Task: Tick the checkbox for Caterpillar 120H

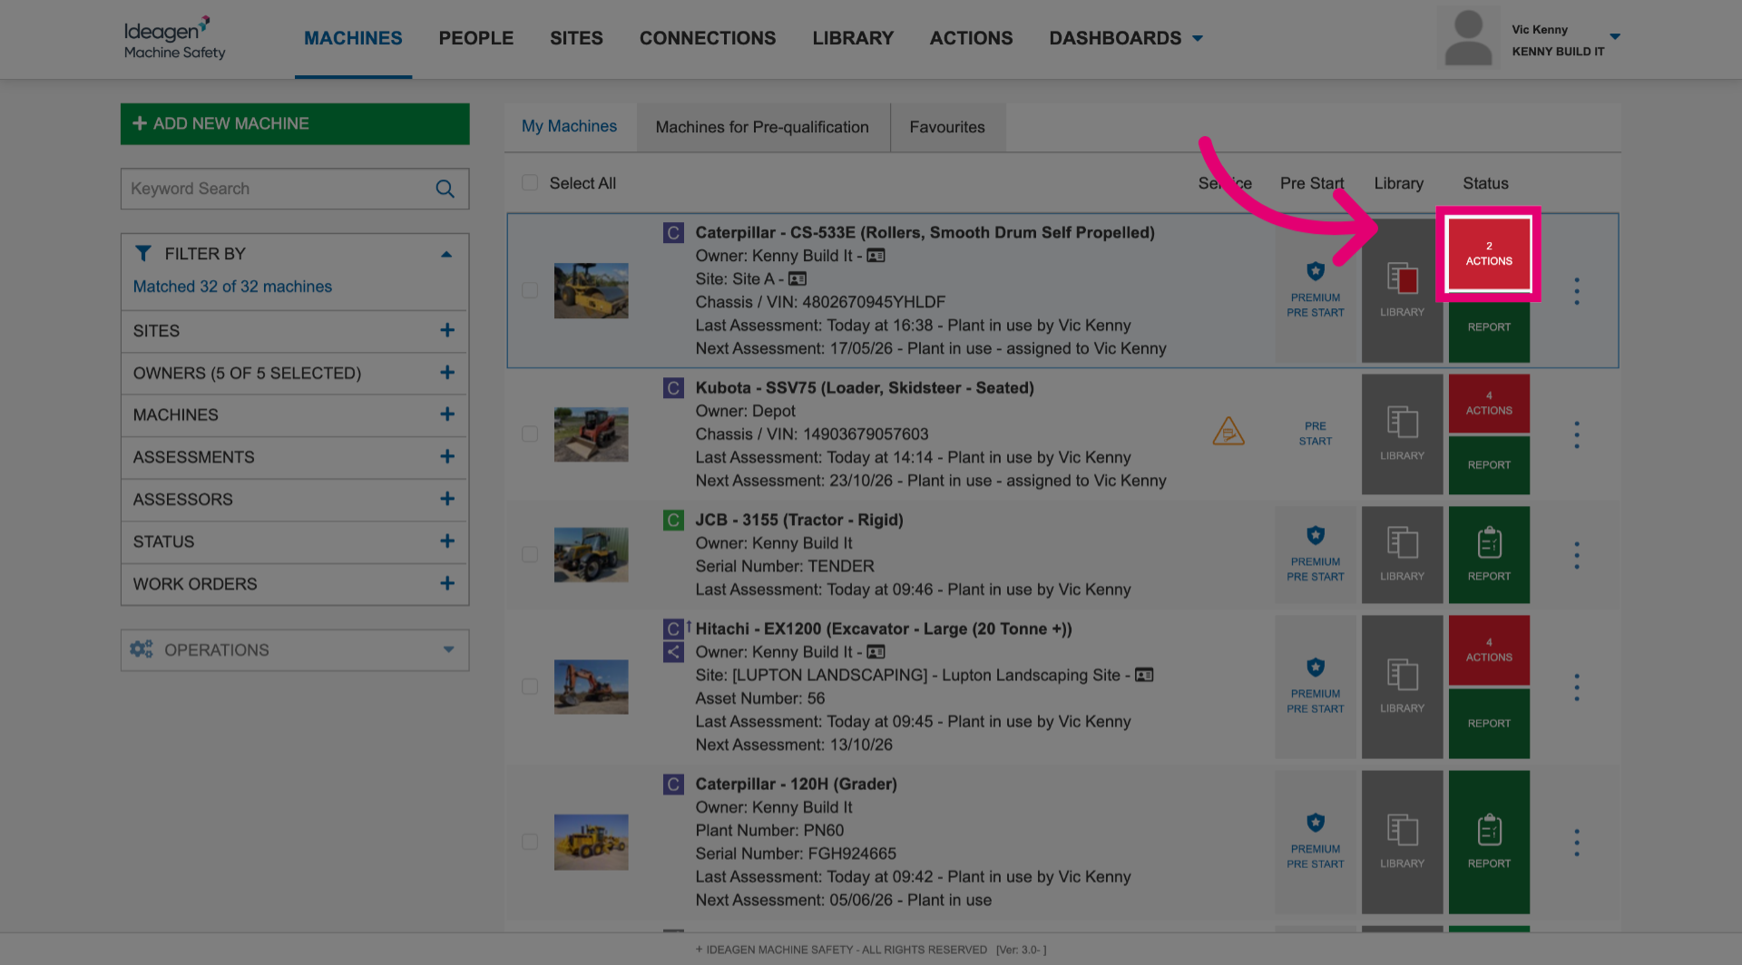Action: pyautogui.click(x=530, y=842)
